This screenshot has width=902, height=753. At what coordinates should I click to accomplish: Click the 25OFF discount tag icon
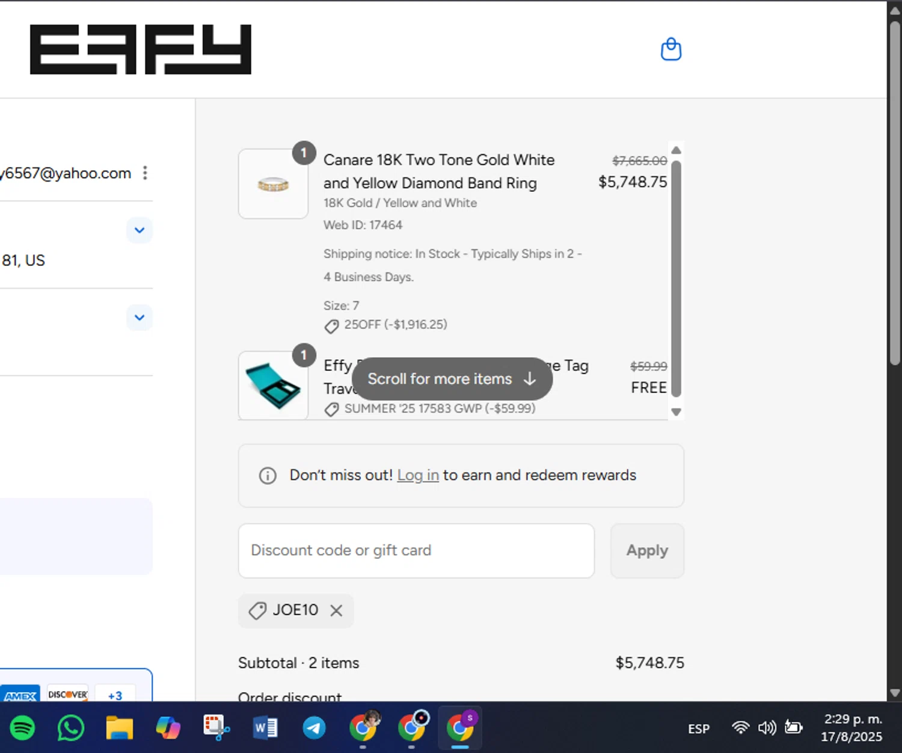click(331, 326)
